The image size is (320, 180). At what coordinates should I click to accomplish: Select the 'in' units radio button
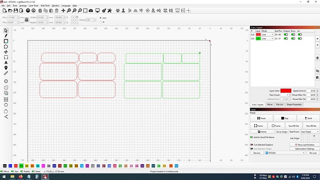101,22
